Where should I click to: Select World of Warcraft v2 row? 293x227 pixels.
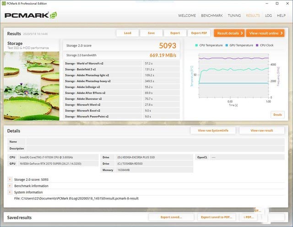[121, 63]
